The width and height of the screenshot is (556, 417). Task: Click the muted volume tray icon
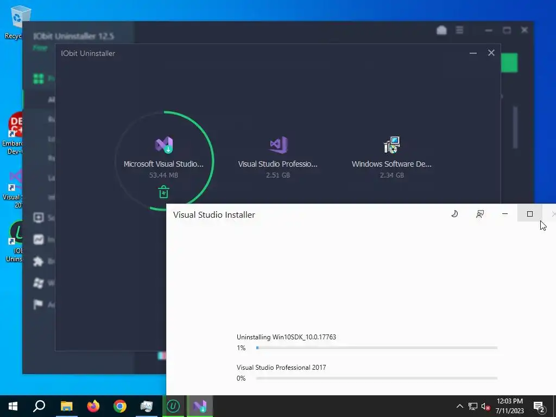tap(486, 406)
